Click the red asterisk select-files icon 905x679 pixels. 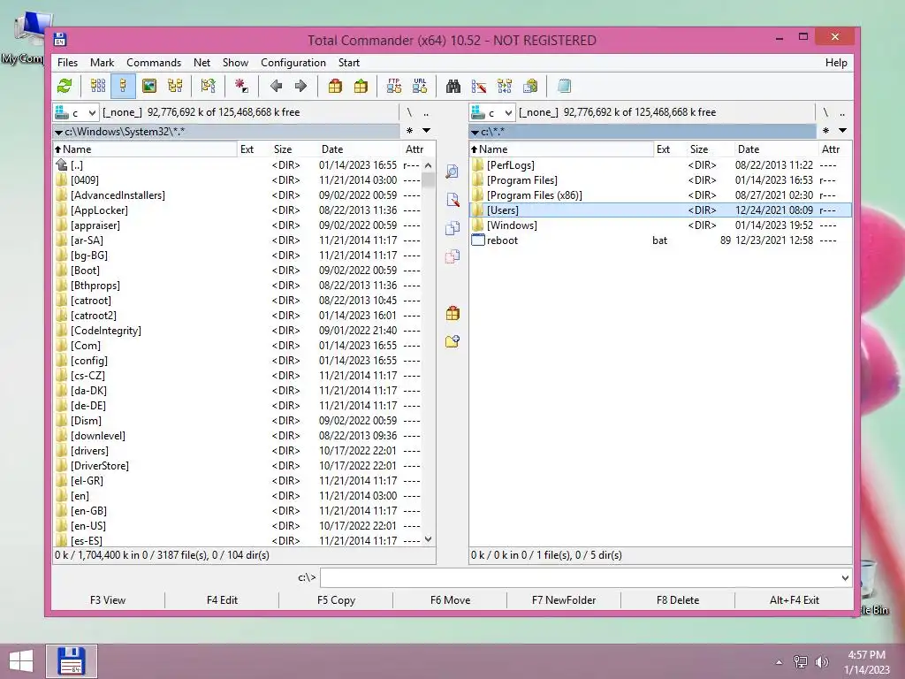point(241,87)
